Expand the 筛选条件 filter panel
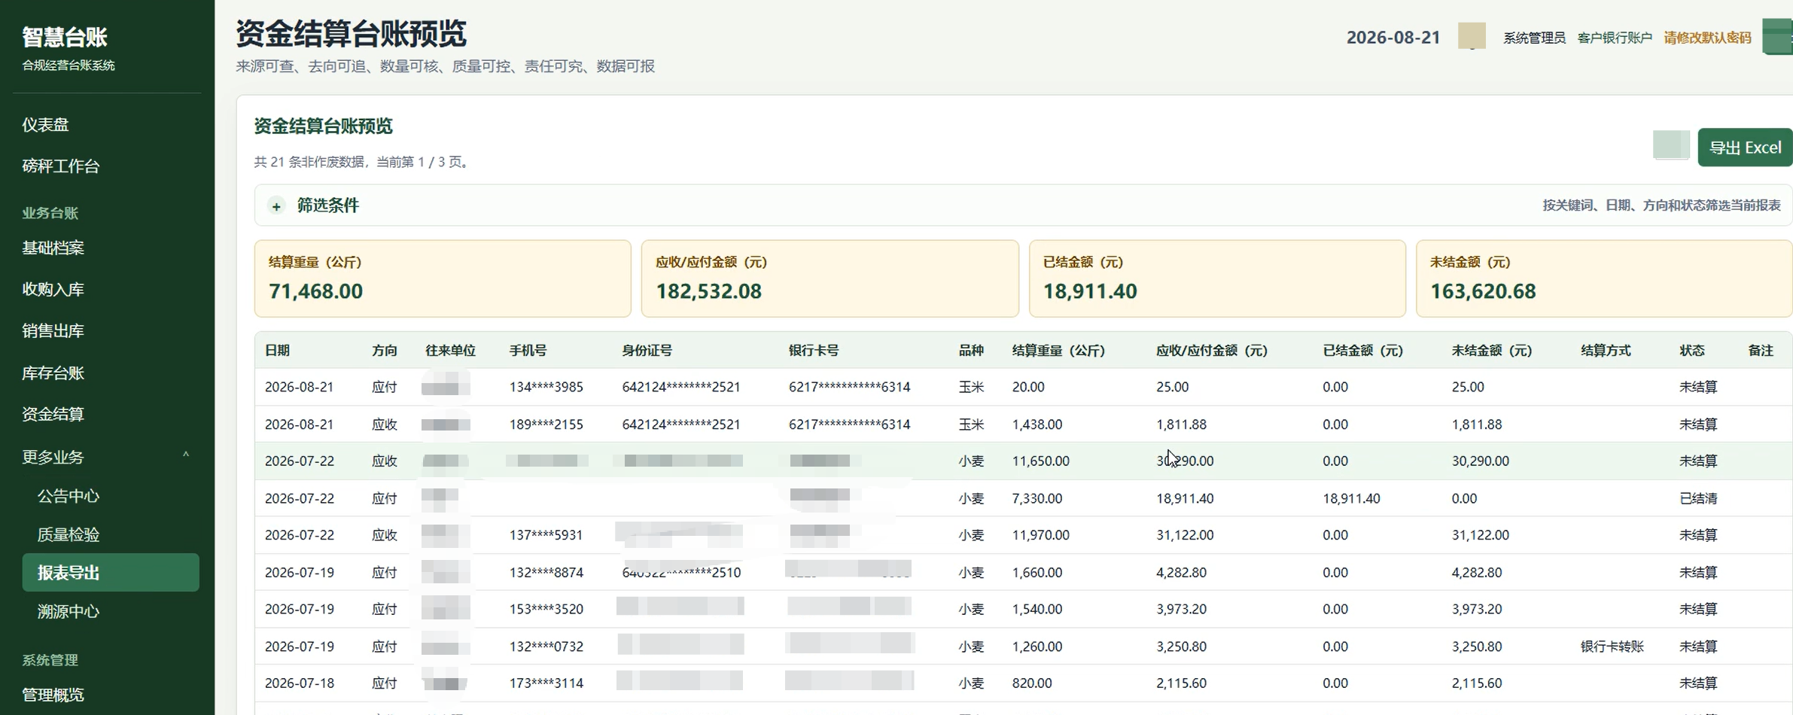This screenshot has height=715, width=1793. pyautogui.click(x=1023, y=205)
